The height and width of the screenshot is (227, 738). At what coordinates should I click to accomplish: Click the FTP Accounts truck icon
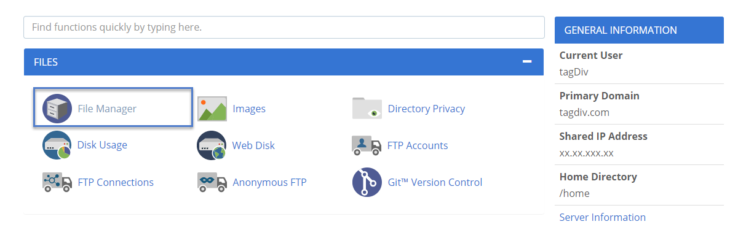click(367, 145)
